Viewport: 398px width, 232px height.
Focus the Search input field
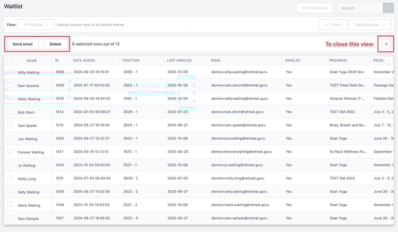tap(360, 8)
